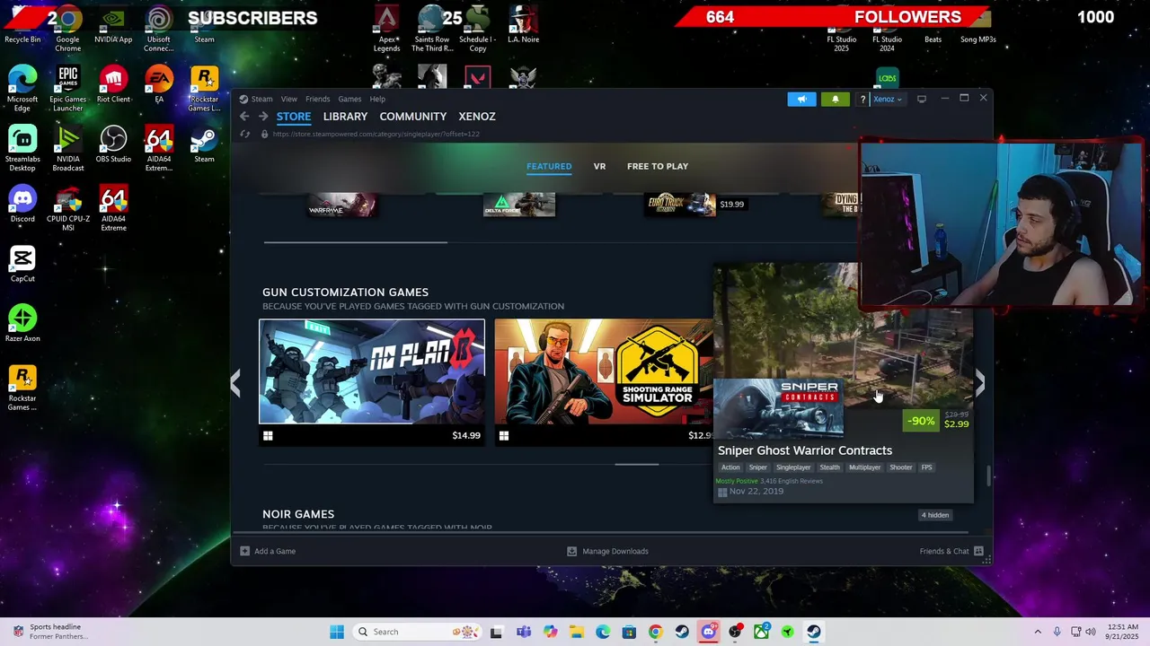Click the FPS tag on Sniper popup
Screen dimensions: 1150x646
point(926,467)
